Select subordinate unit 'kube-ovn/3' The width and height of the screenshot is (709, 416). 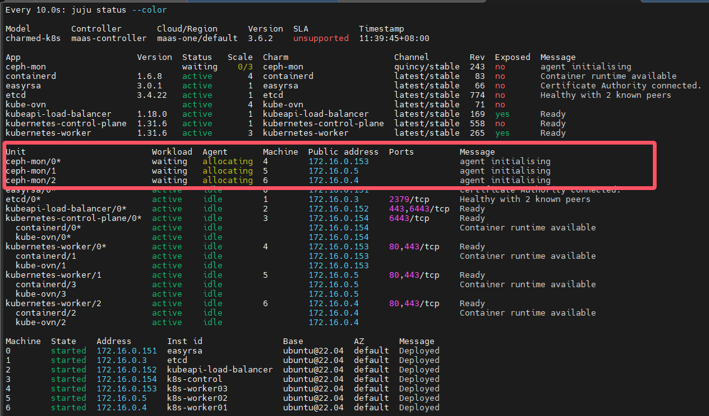(x=41, y=295)
